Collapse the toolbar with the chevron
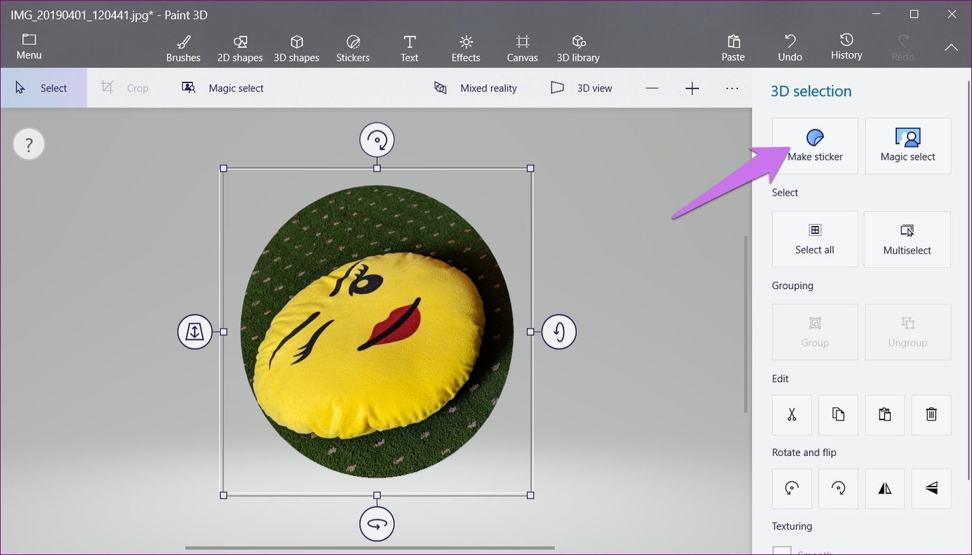The image size is (972, 555). point(951,47)
